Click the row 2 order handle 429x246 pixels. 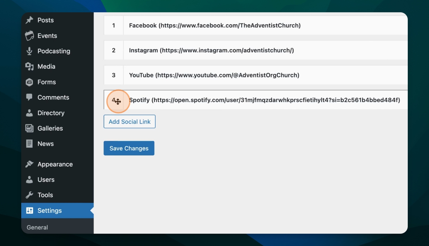113,50
